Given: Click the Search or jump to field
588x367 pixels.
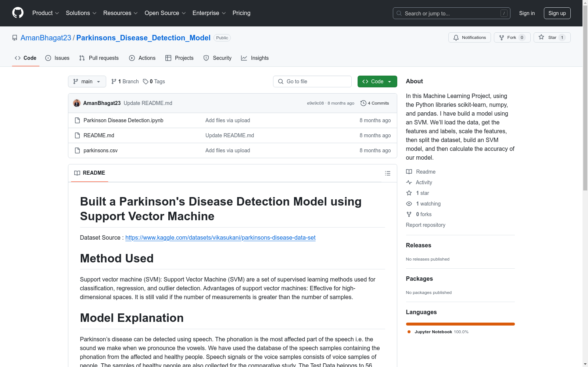Looking at the screenshot, I should 452,13.
